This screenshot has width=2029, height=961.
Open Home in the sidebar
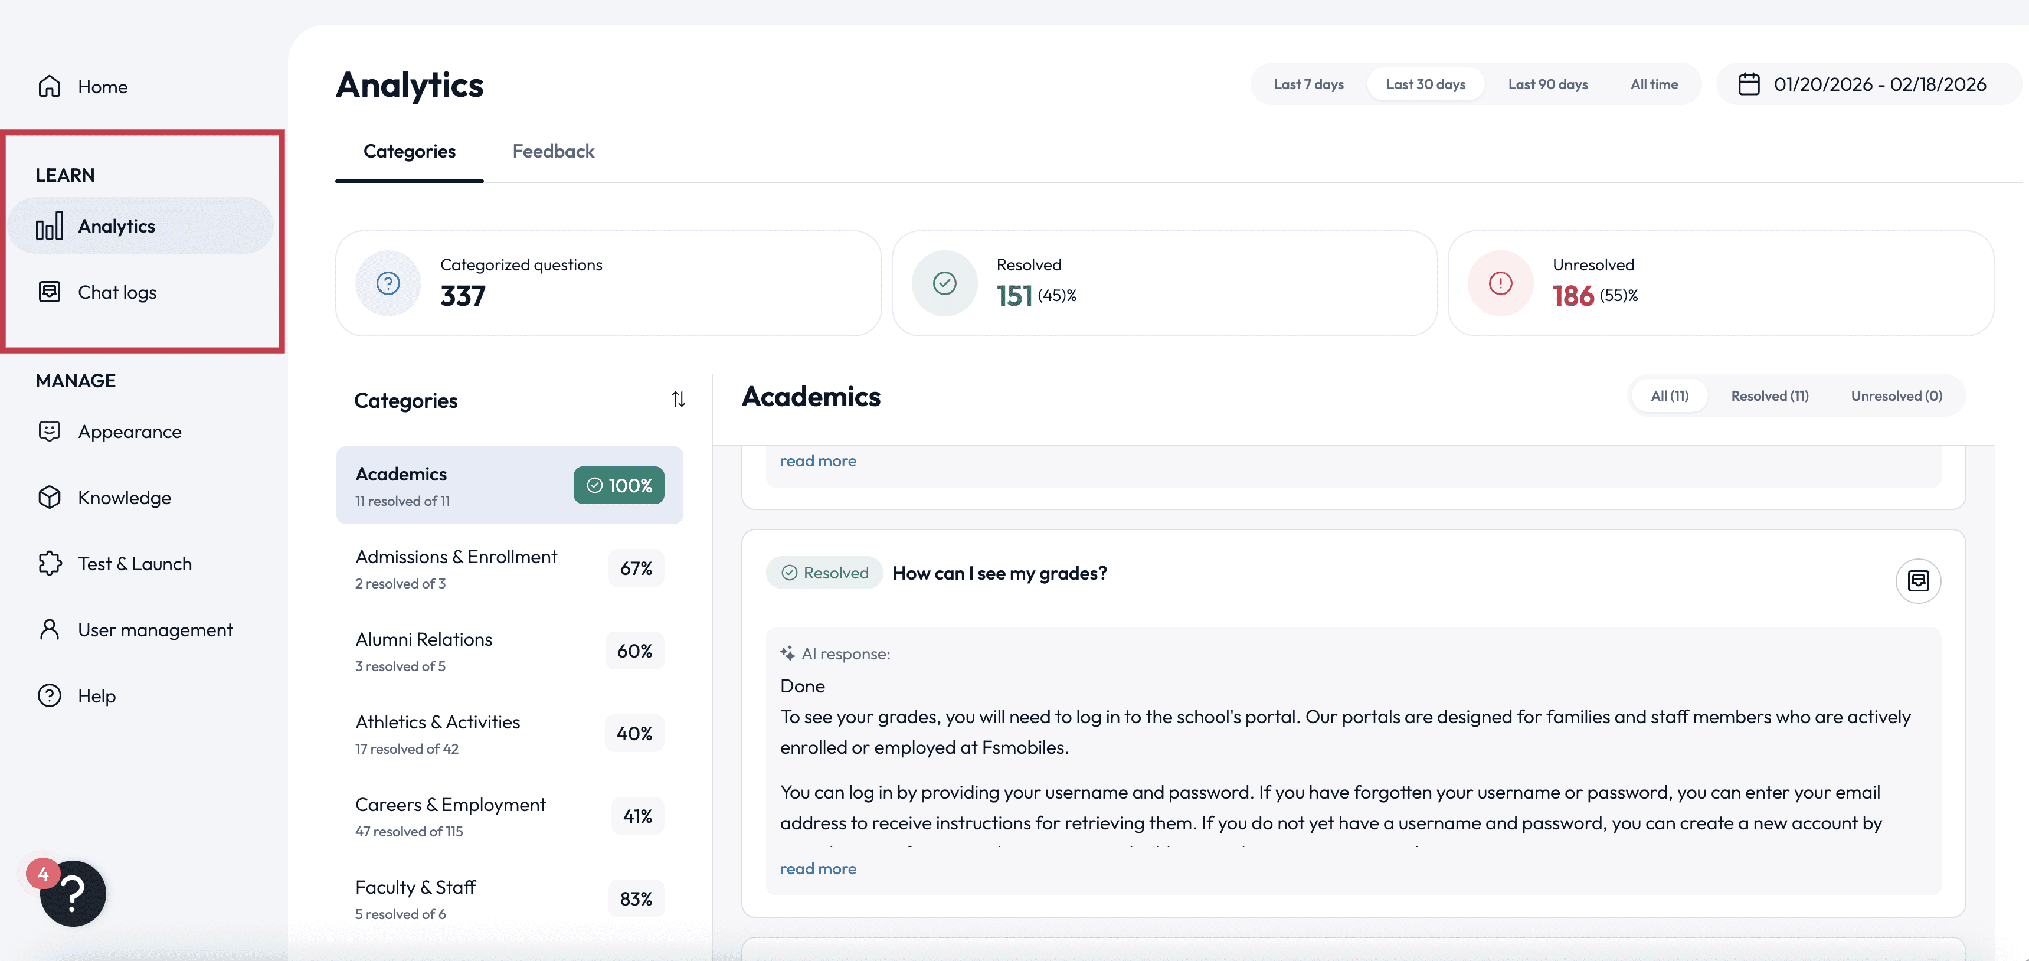tap(103, 87)
